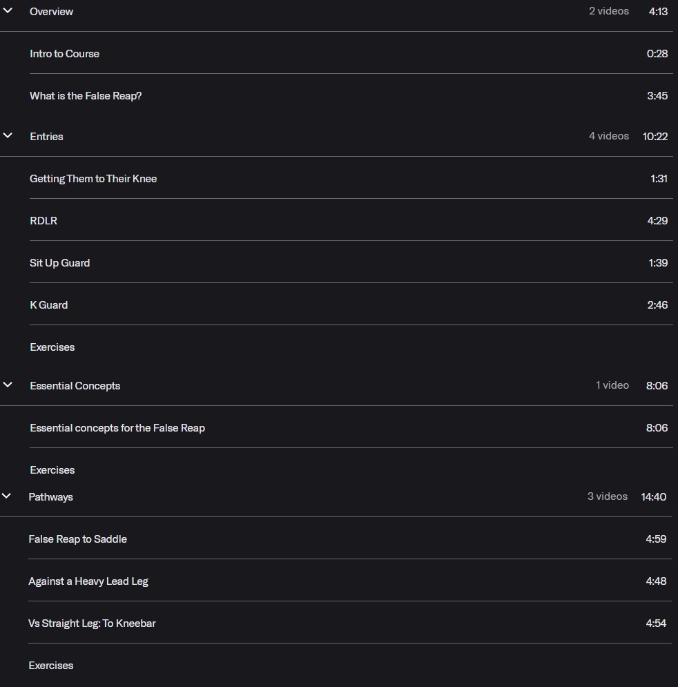Open the Sit Up Guard video
This screenshot has height=687, width=678.
[60, 263]
